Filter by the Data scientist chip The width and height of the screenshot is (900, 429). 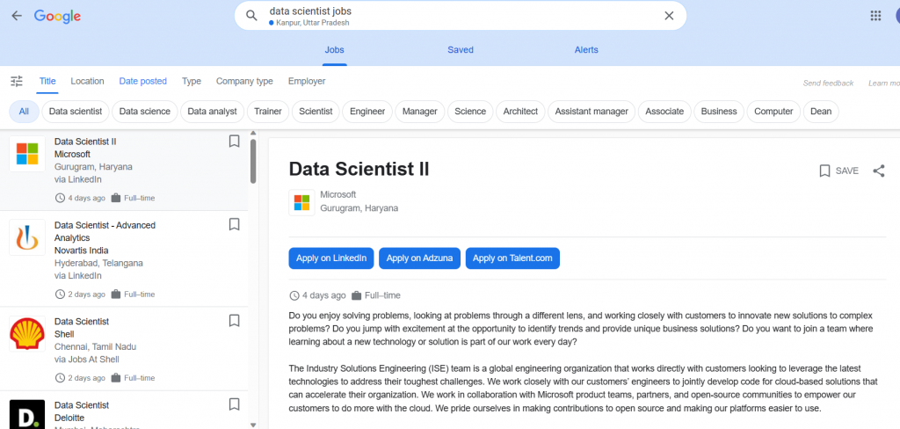click(76, 112)
